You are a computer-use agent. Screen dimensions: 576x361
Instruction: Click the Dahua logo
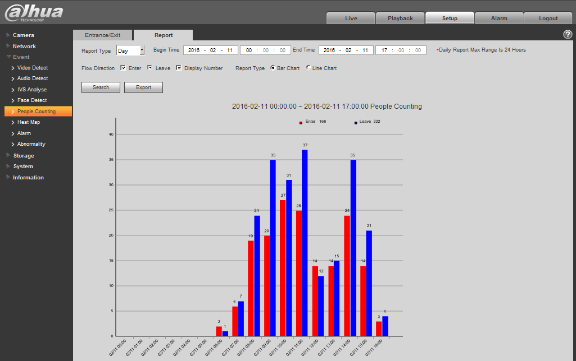click(34, 12)
